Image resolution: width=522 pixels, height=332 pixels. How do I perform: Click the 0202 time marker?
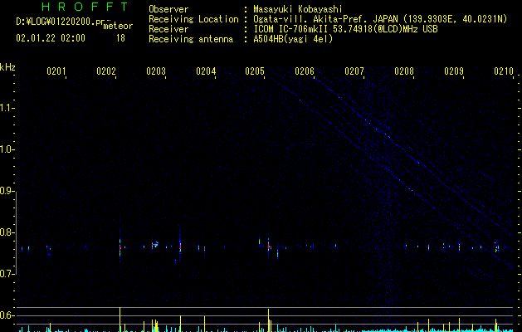tap(106, 71)
